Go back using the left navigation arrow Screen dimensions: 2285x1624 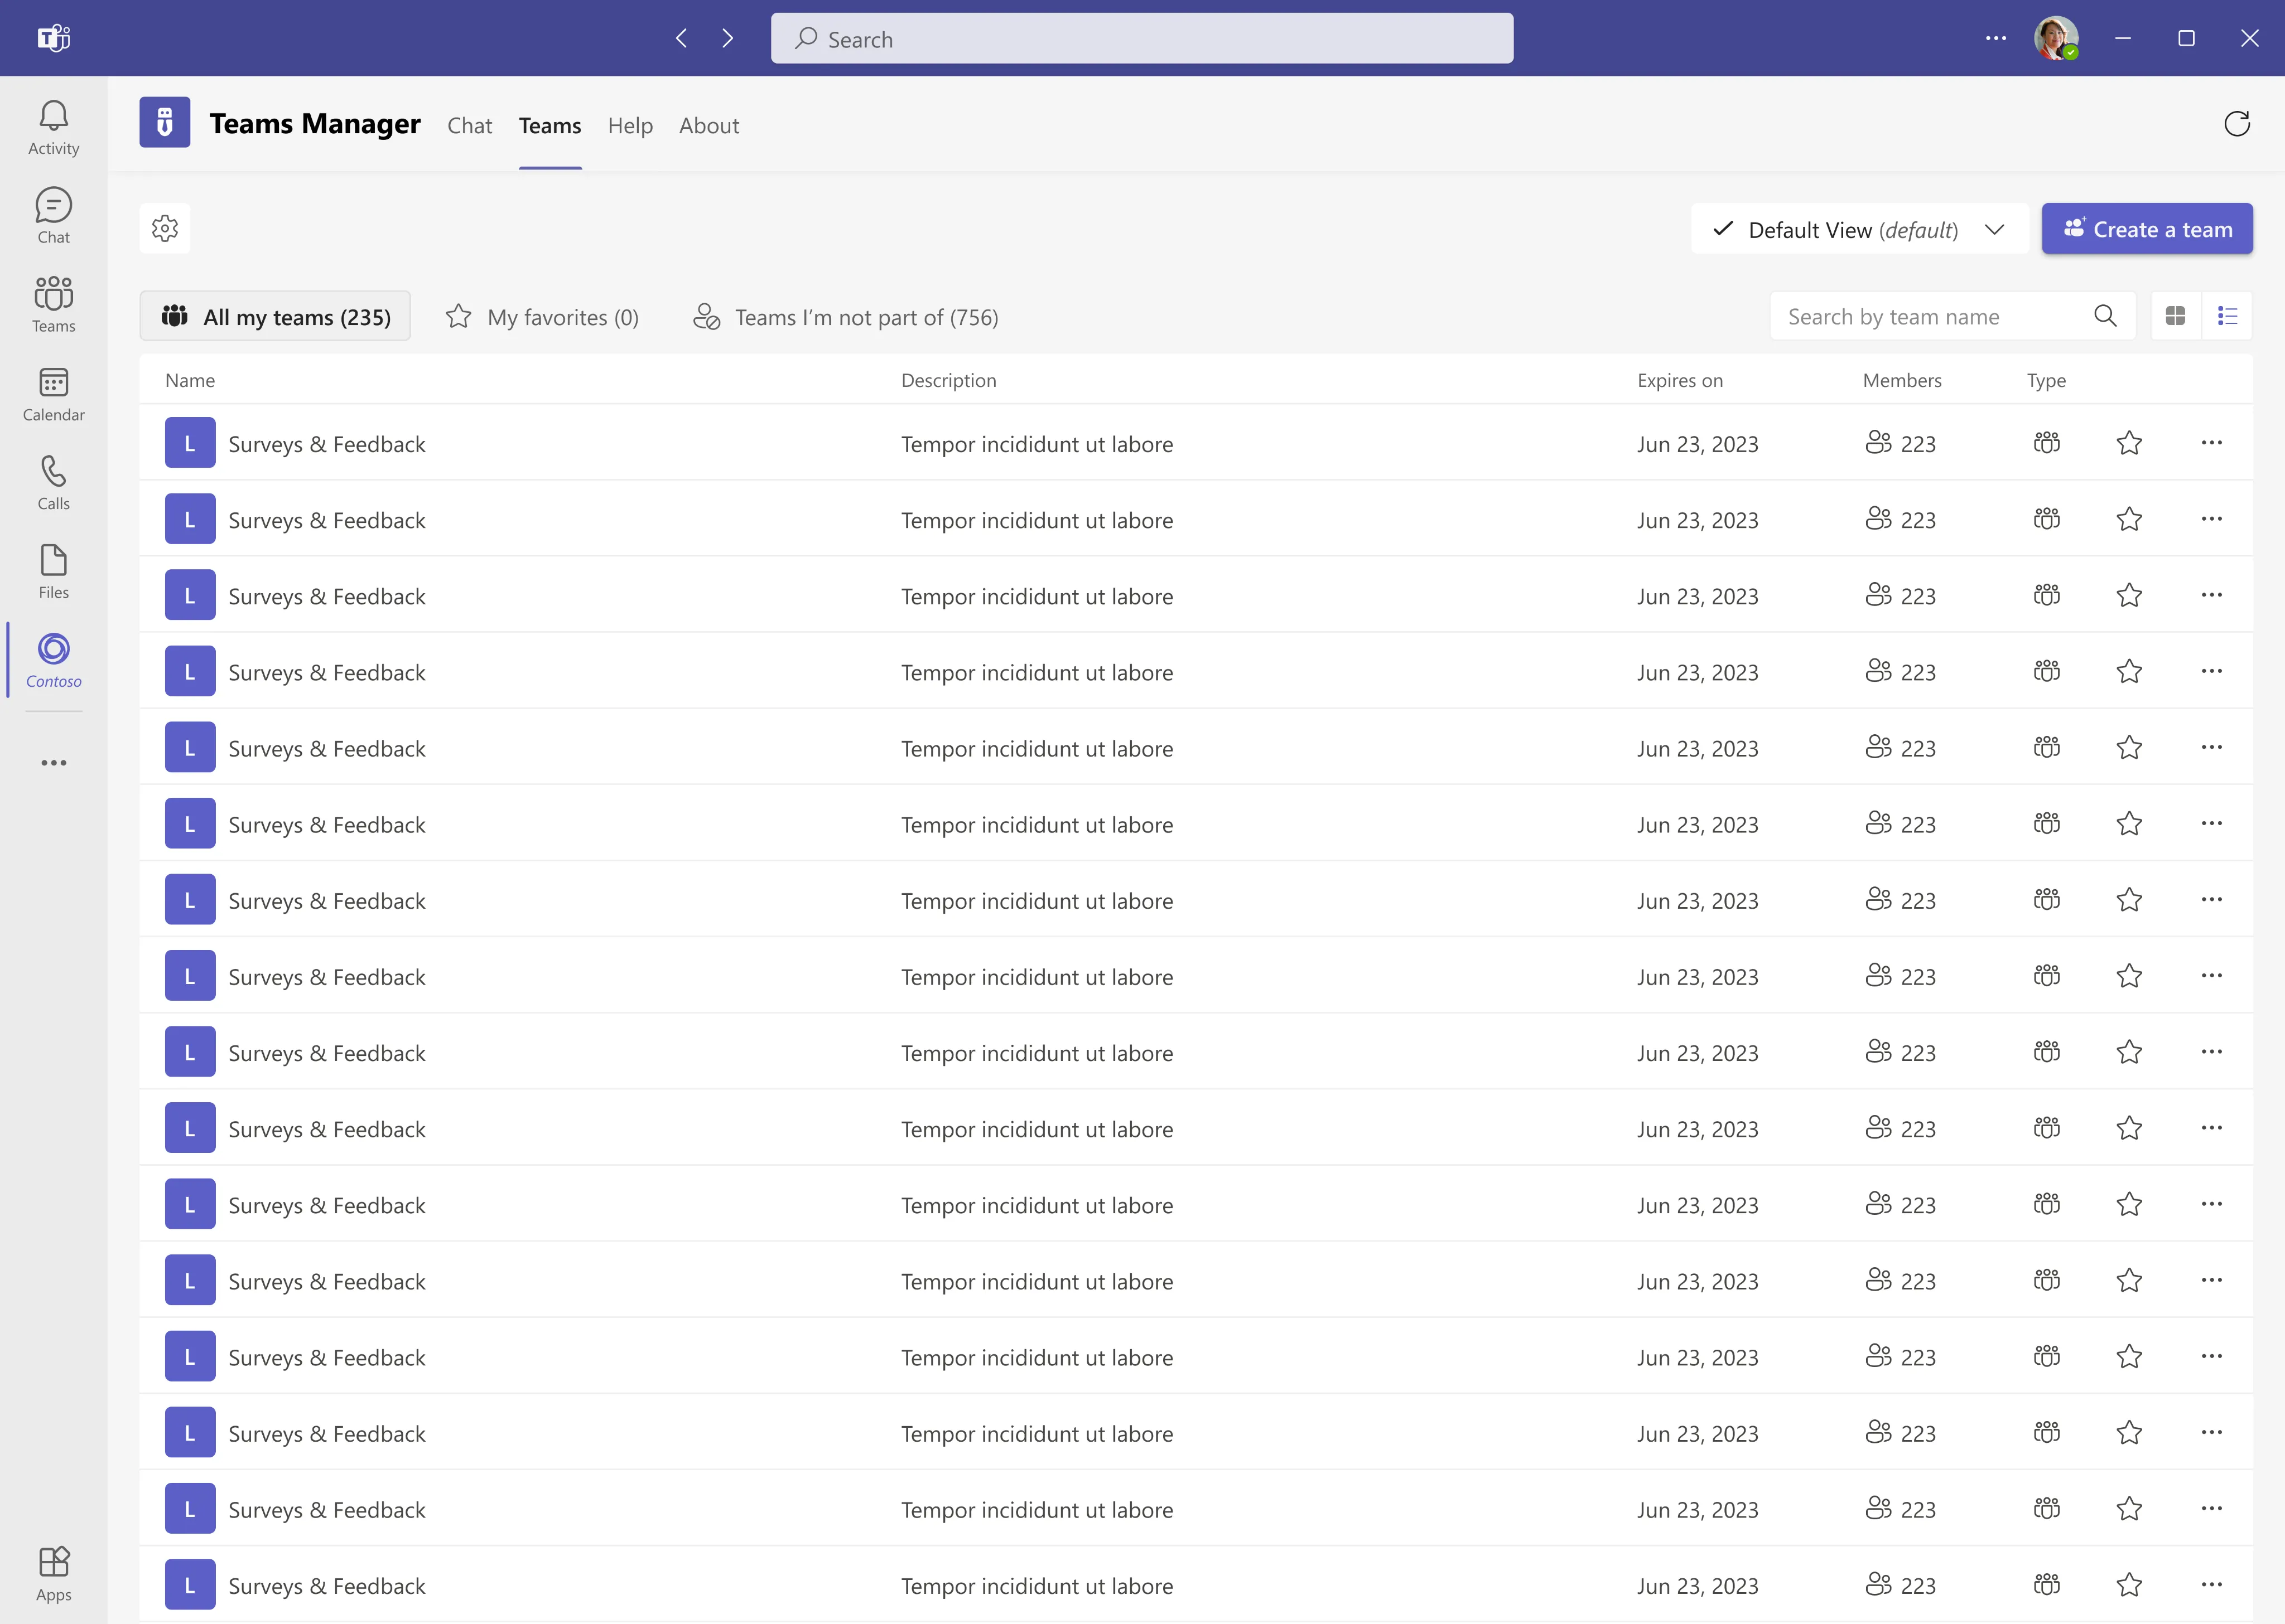(681, 38)
